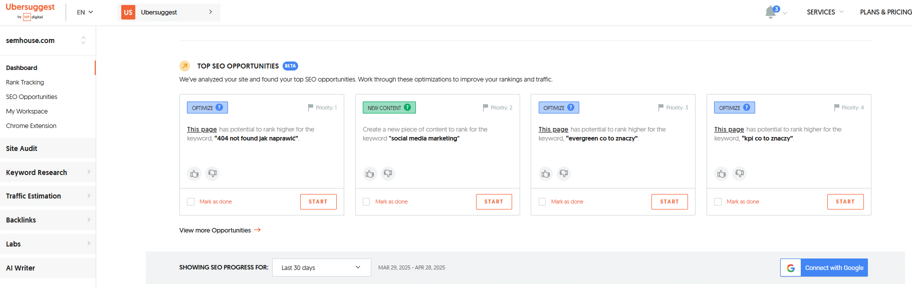
Task: Open the EN language dropdown
Action: (85, 12)
